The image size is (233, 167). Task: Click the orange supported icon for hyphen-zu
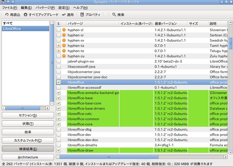[x=64, y=56]
